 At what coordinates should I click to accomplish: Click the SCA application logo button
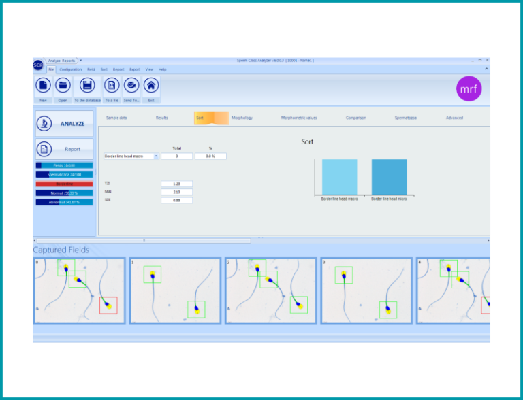coord(38,65)
